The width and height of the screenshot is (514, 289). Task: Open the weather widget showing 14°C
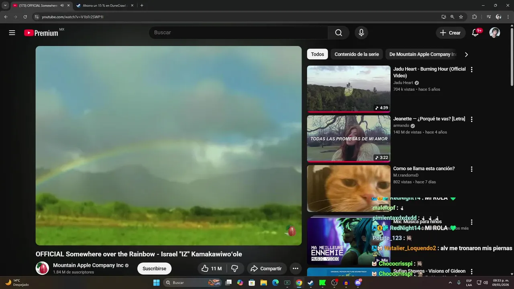point(16,283)
